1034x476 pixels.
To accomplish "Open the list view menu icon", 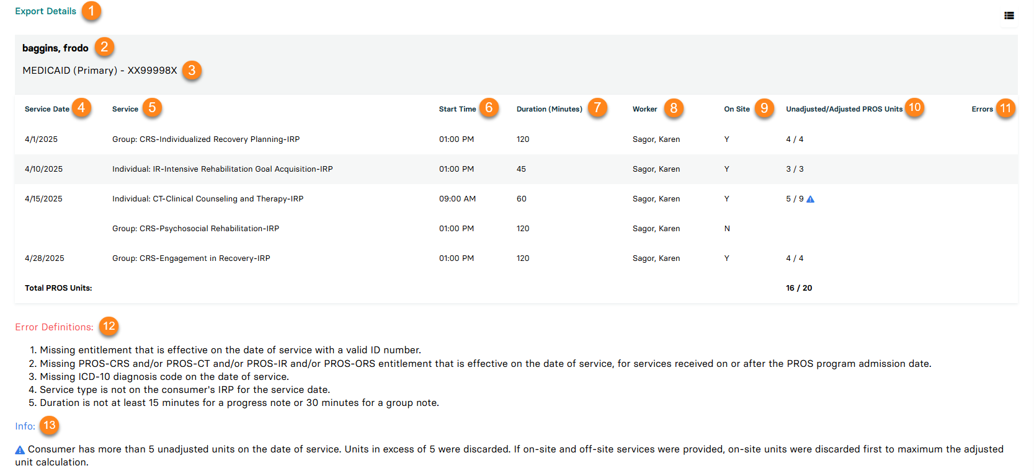I will tap(1009, 15).
